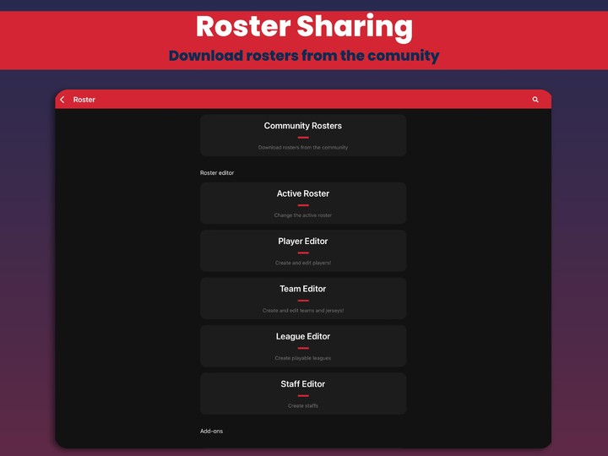Click 'Create and edit players!' description
This screenshot has width=608, height=456.
pyautogui.click(x=303, y=263)
